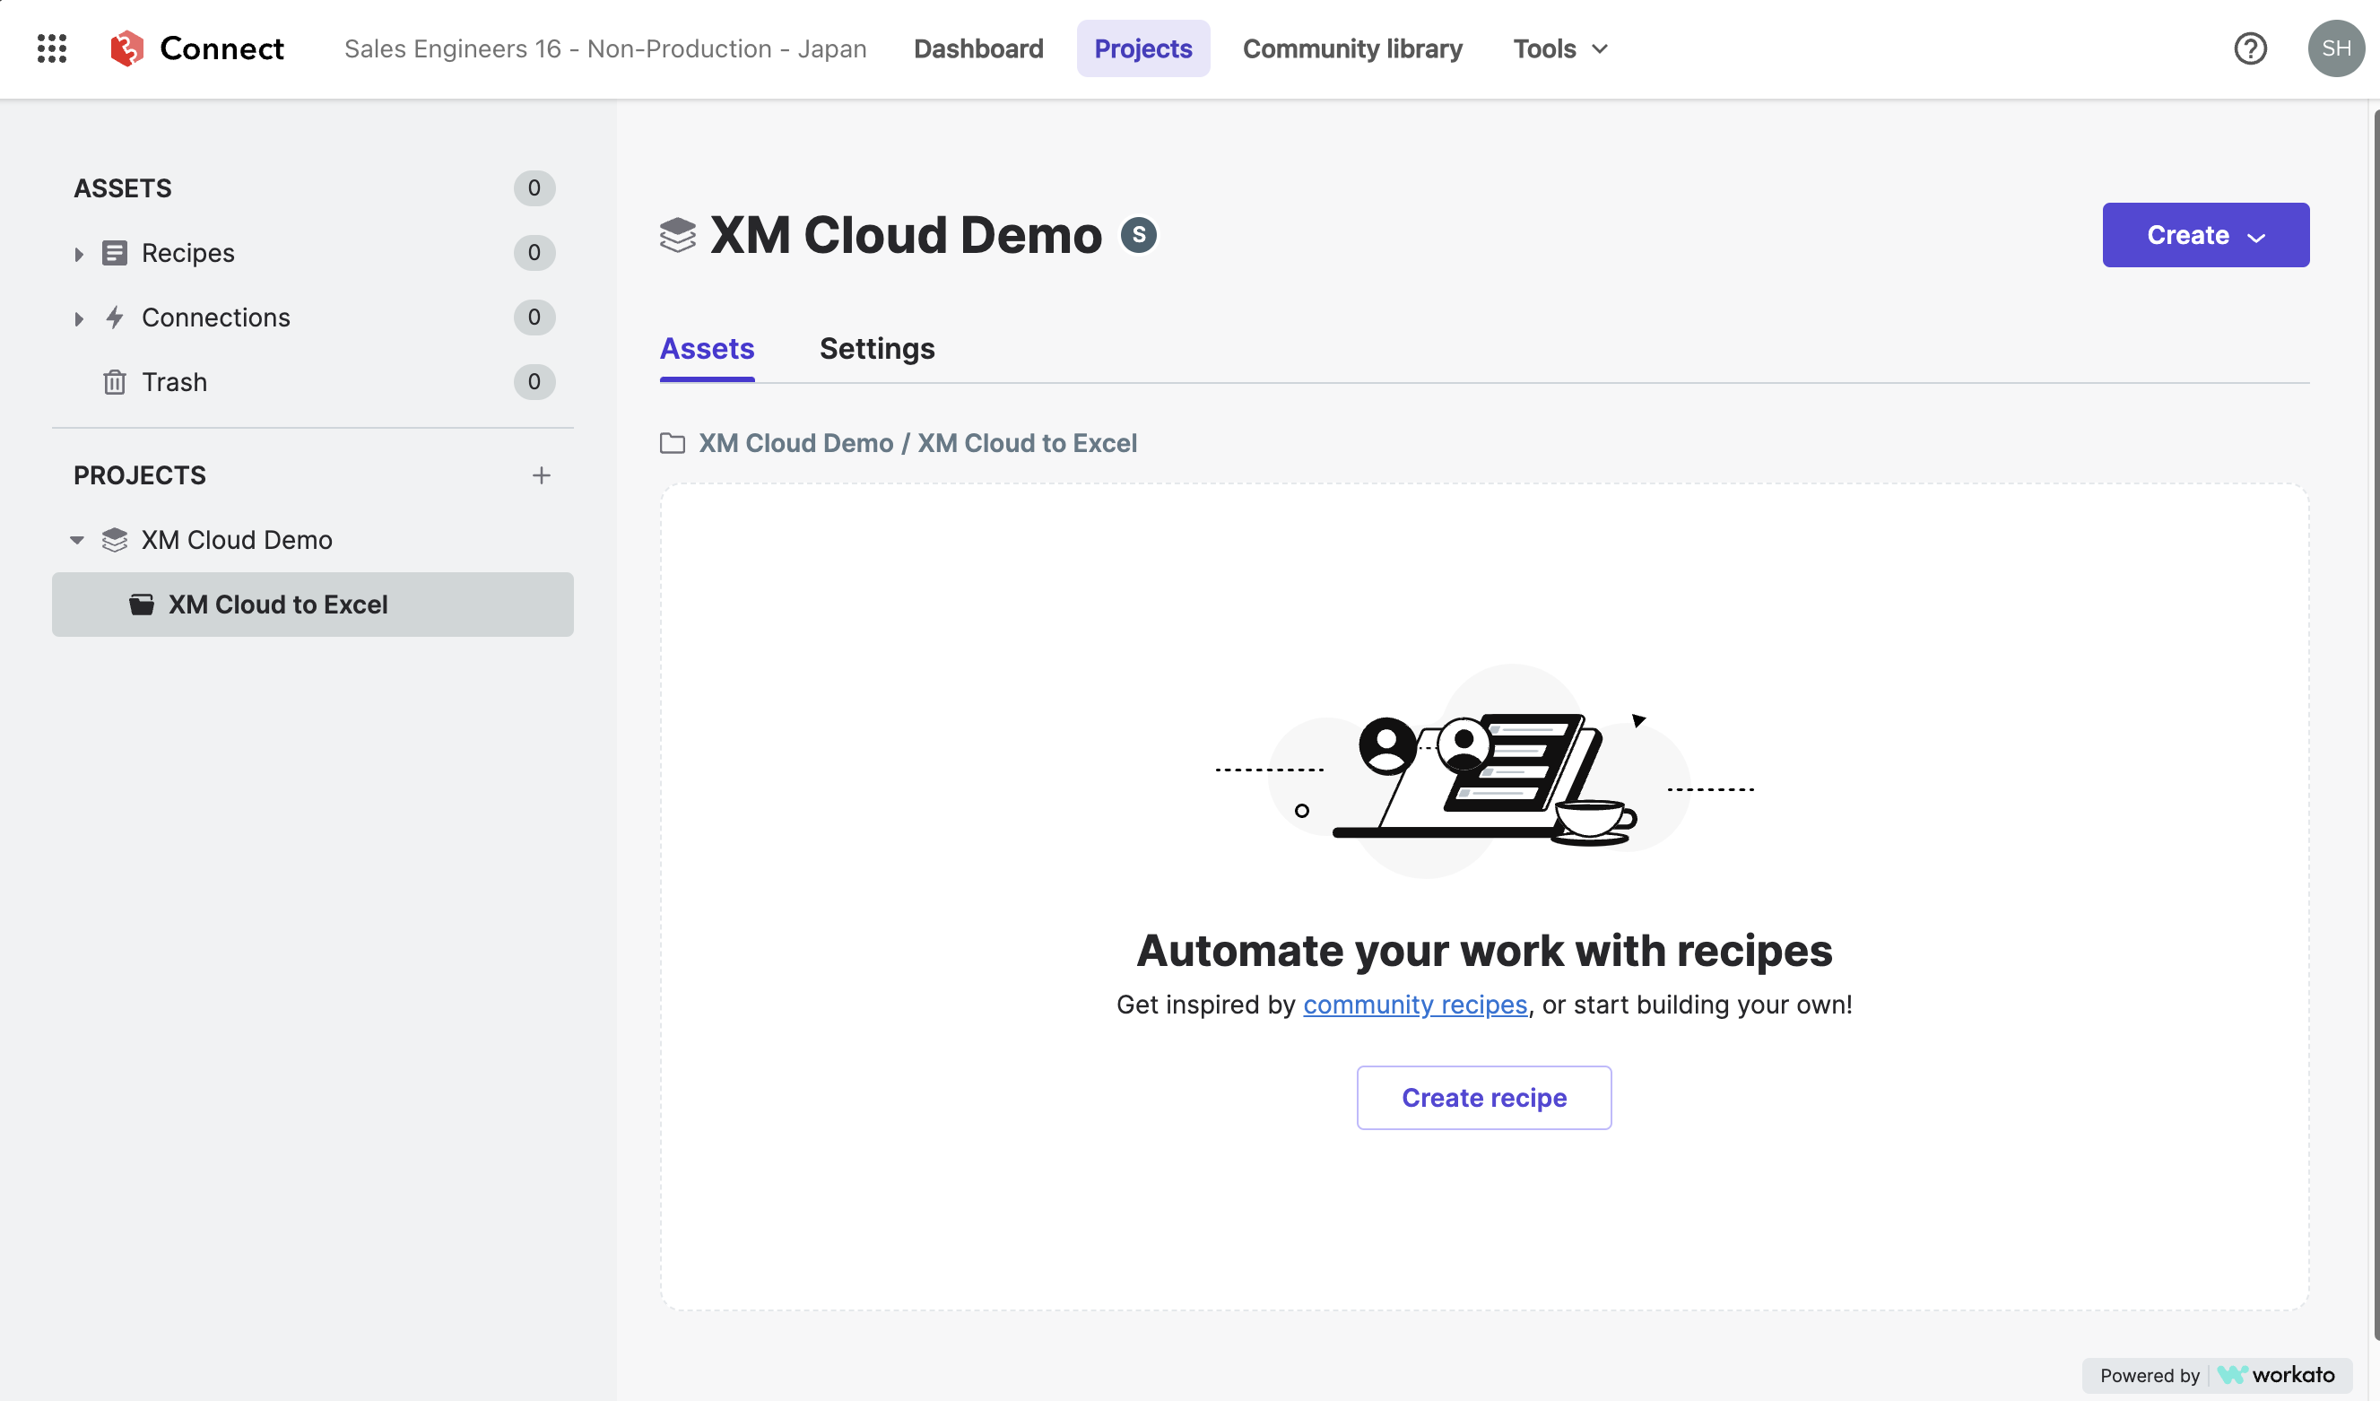Collapse the XM Cloud Demo project arrow
Image resolution: width=2380 pixels, height=1401 pixels.
(x=77, y=540)
